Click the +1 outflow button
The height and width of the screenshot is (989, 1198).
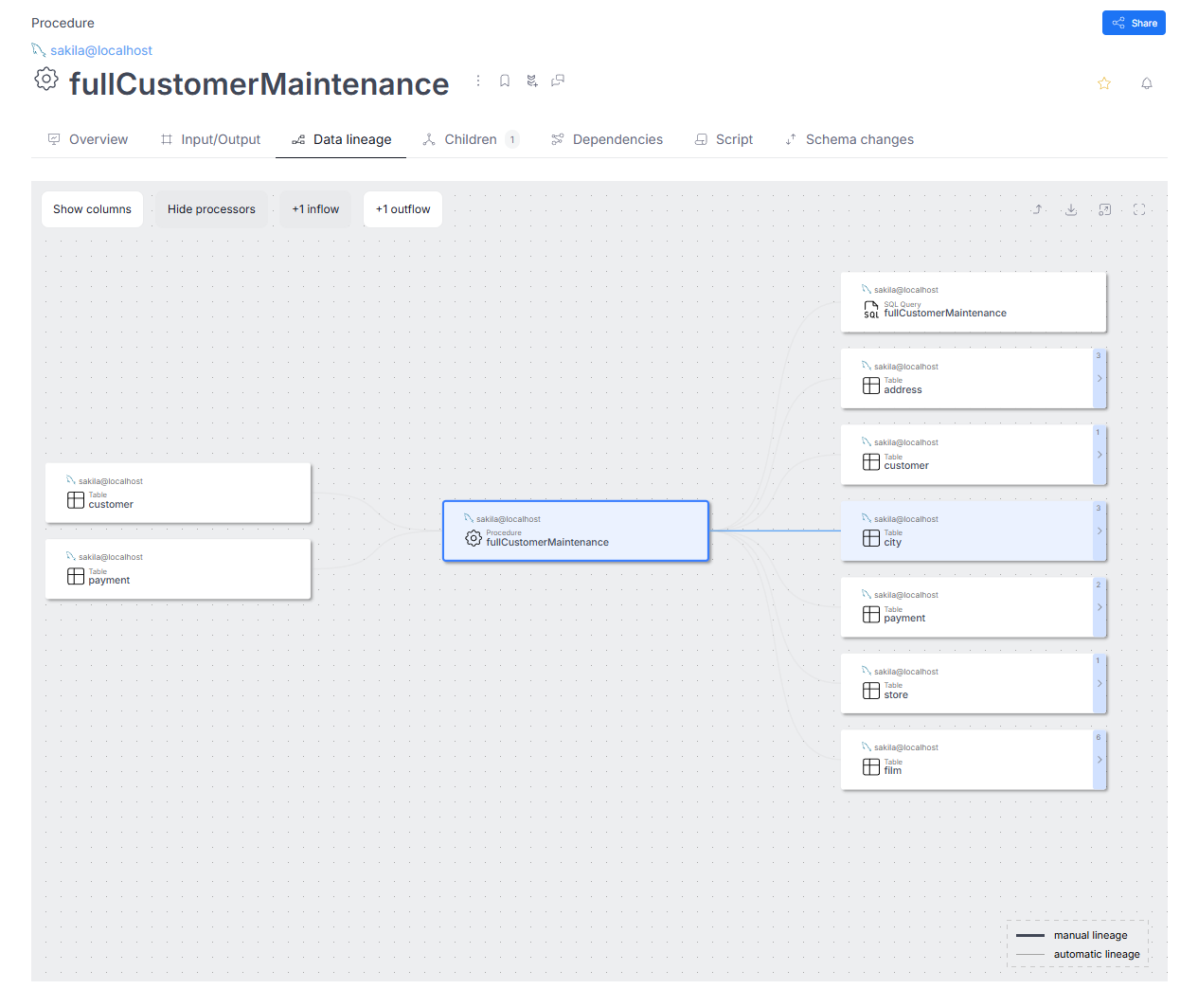402,209
